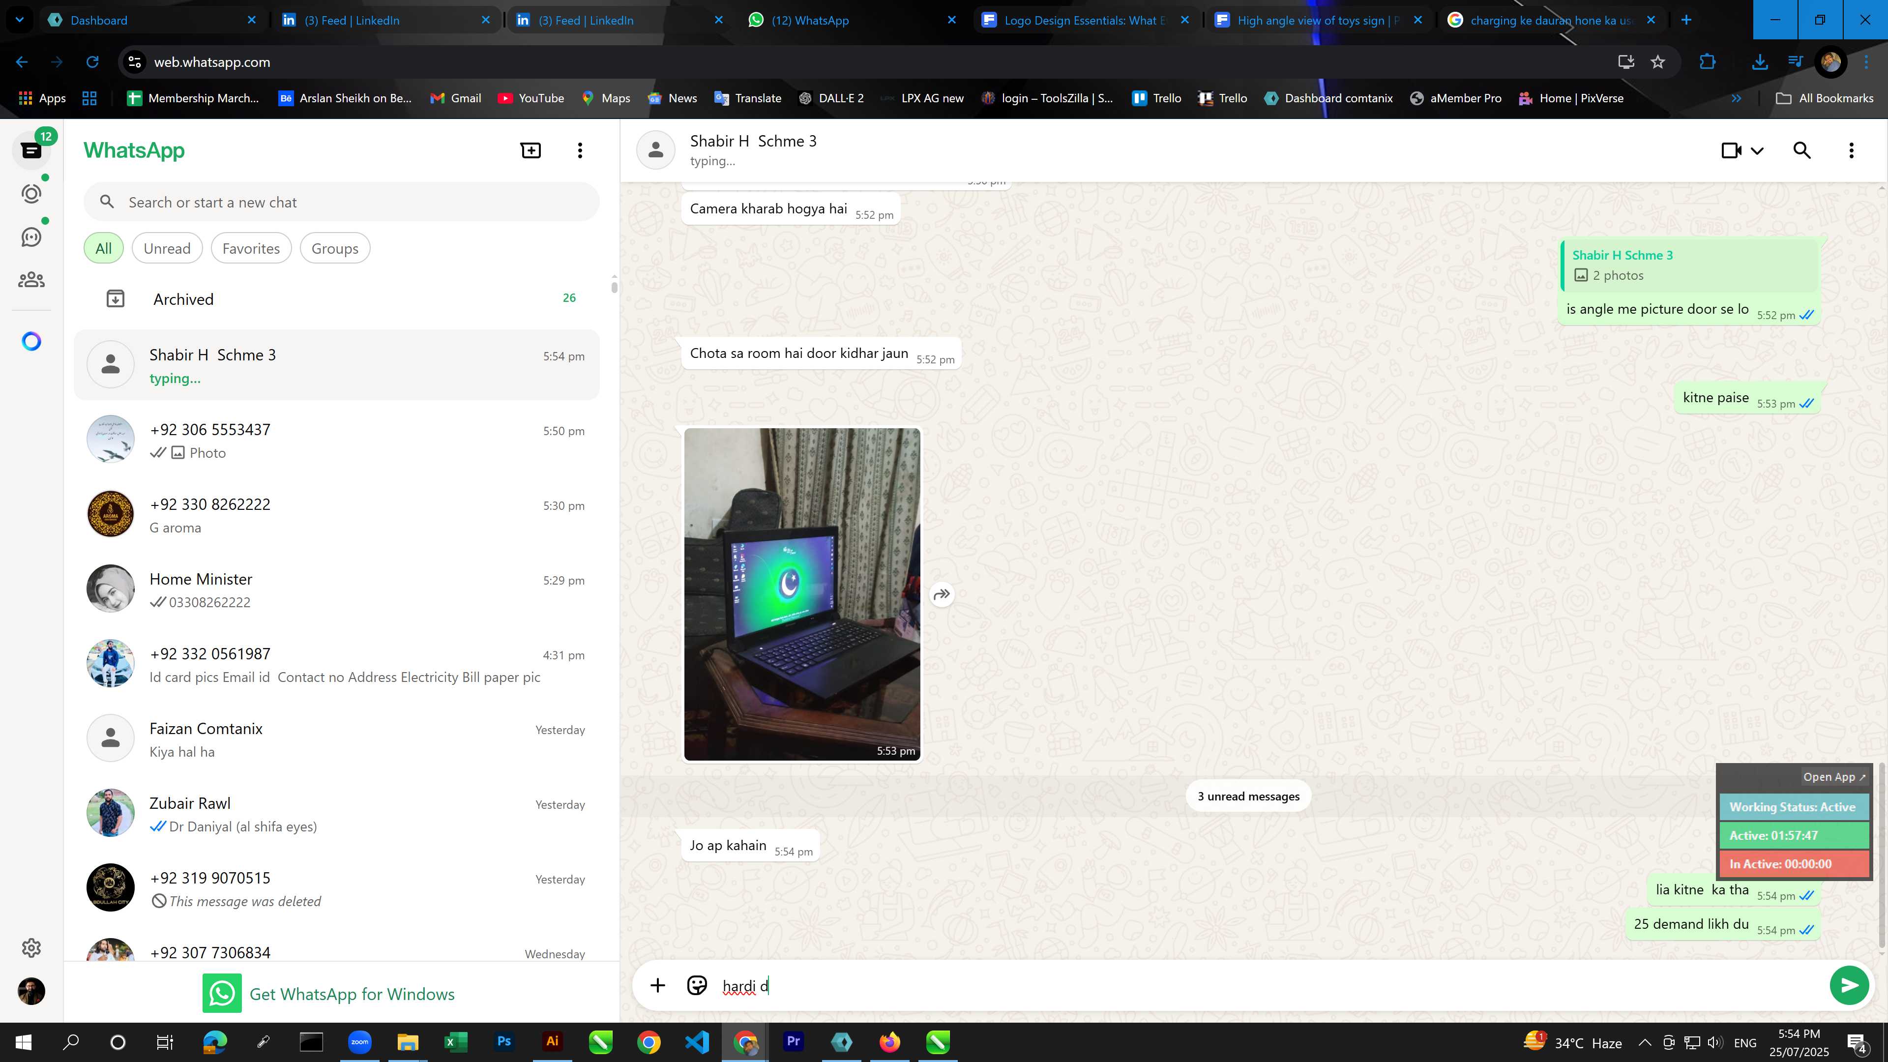The width and height of the screenshot is (1888, 1062).
Task: Expand hidden bookmarks with the double chevron
Action: click(x=1736, y=98)
